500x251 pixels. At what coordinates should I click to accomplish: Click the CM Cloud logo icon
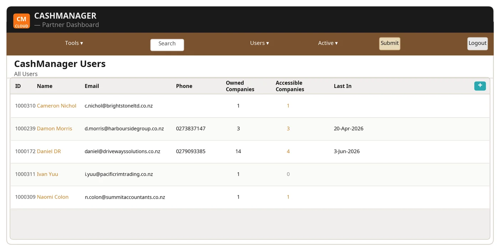(21, 21)
